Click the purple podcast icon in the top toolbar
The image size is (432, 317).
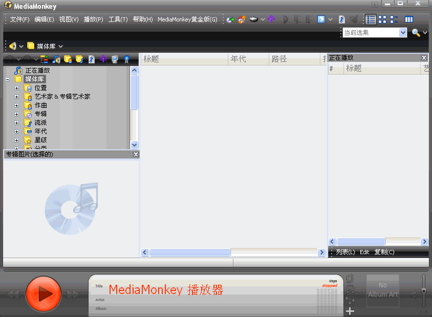point(271,19)
